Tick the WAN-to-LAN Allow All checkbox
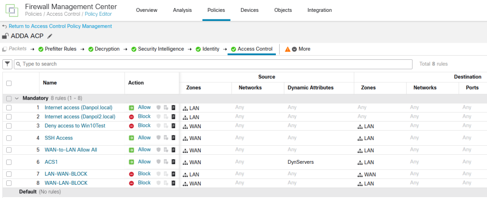The height and width of the screenshot is (198, 487). tap(9, 150)
